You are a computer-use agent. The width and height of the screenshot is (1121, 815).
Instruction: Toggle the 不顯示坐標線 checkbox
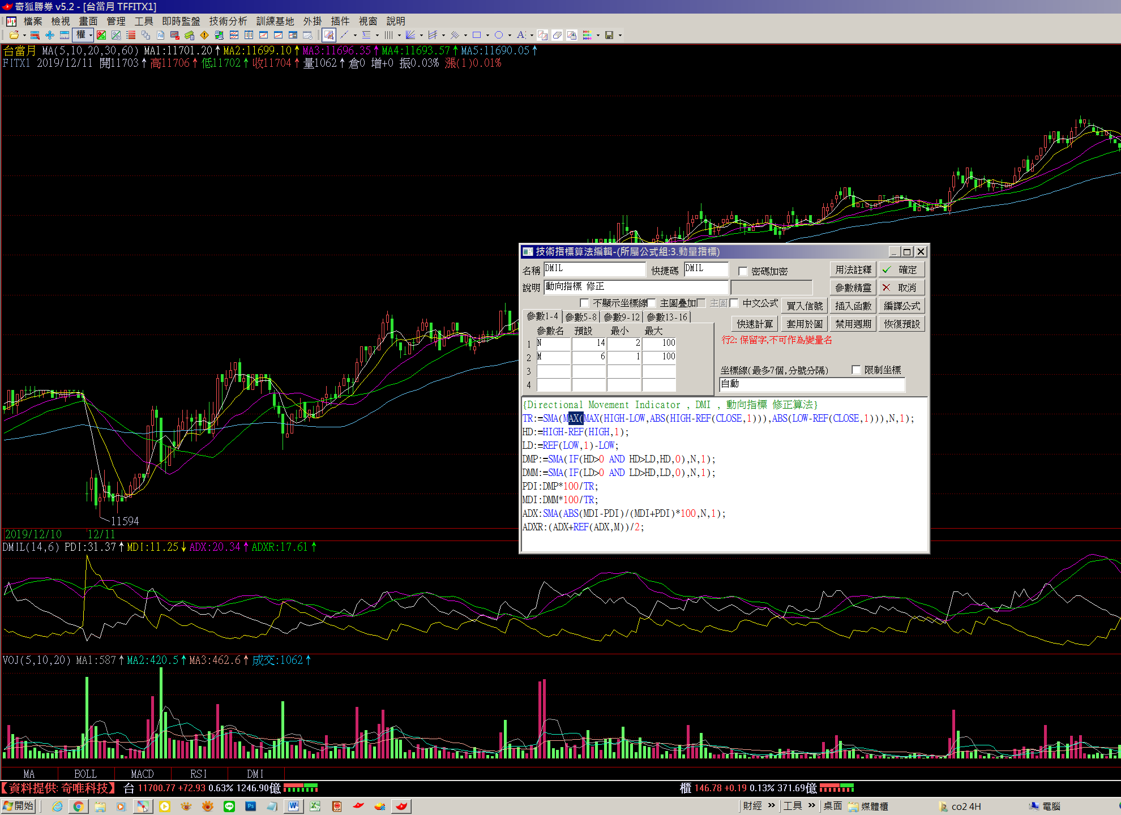click(585, 303)
